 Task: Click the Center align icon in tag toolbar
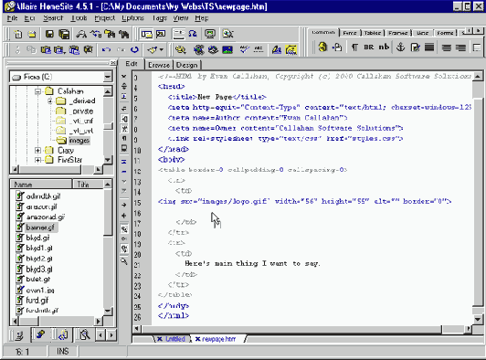pos(447,48)
